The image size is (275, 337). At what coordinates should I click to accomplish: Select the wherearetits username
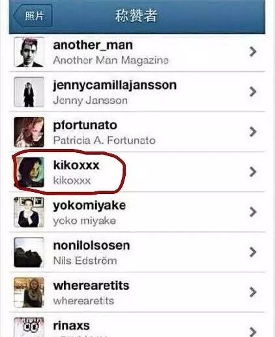[91, 285]
